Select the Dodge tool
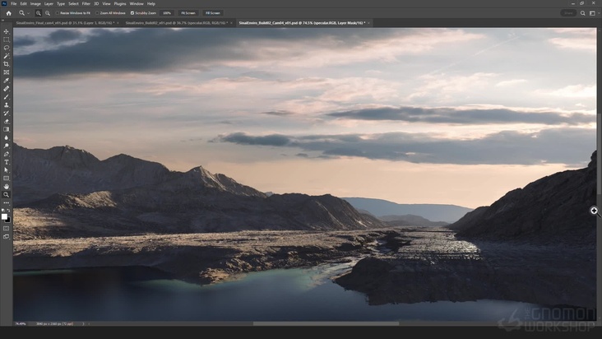The image size is (602, 339). (x=6, y=146)
